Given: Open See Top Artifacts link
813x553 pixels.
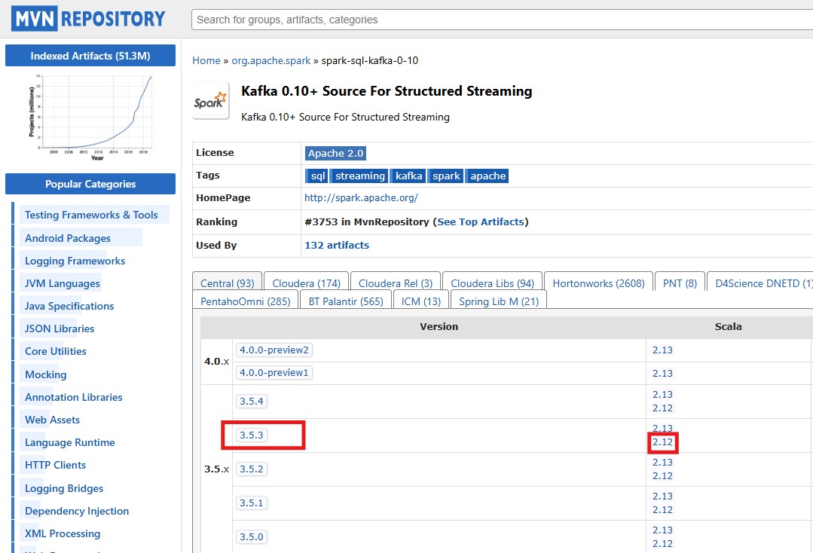Looking at the screenshot, I should tap(481, 222).
